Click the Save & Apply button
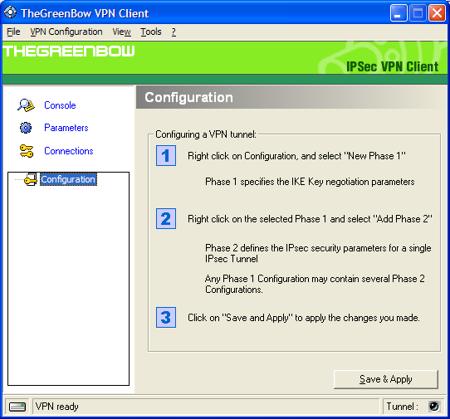This screenshot has width=450, height=419. pyautogui.click(x=386, y=379)
